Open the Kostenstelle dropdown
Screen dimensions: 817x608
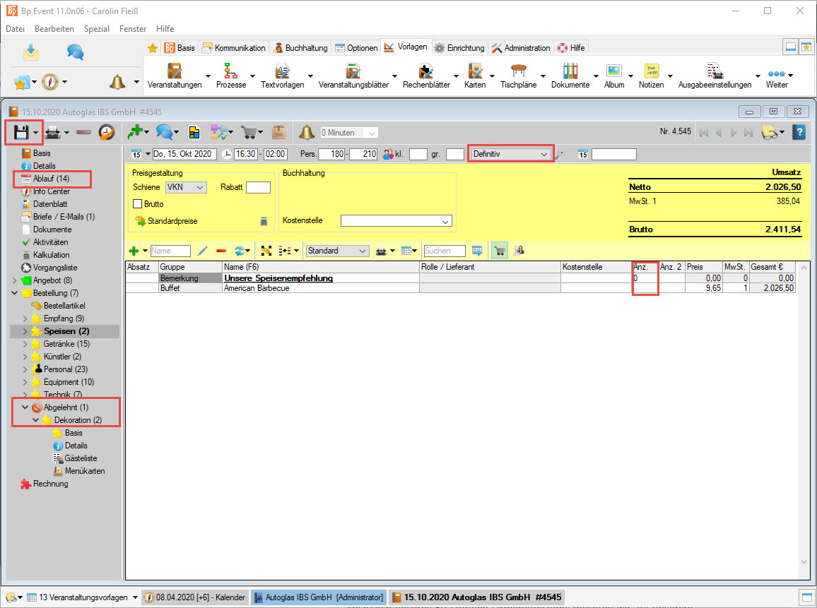pos(396,221)
